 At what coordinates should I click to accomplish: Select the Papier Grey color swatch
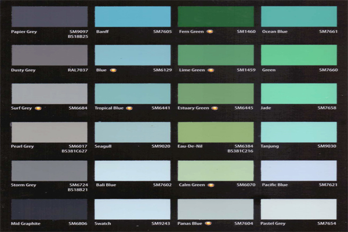point(49,16)
